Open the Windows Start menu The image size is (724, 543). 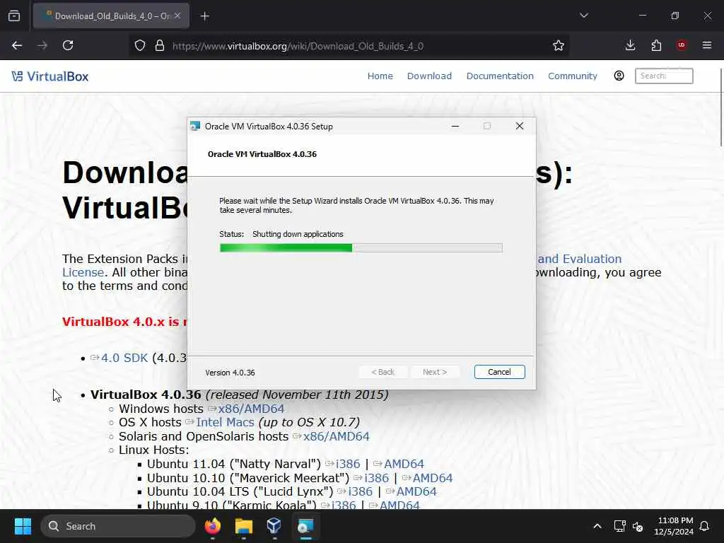pyautogui.click(x=23, y=526)
